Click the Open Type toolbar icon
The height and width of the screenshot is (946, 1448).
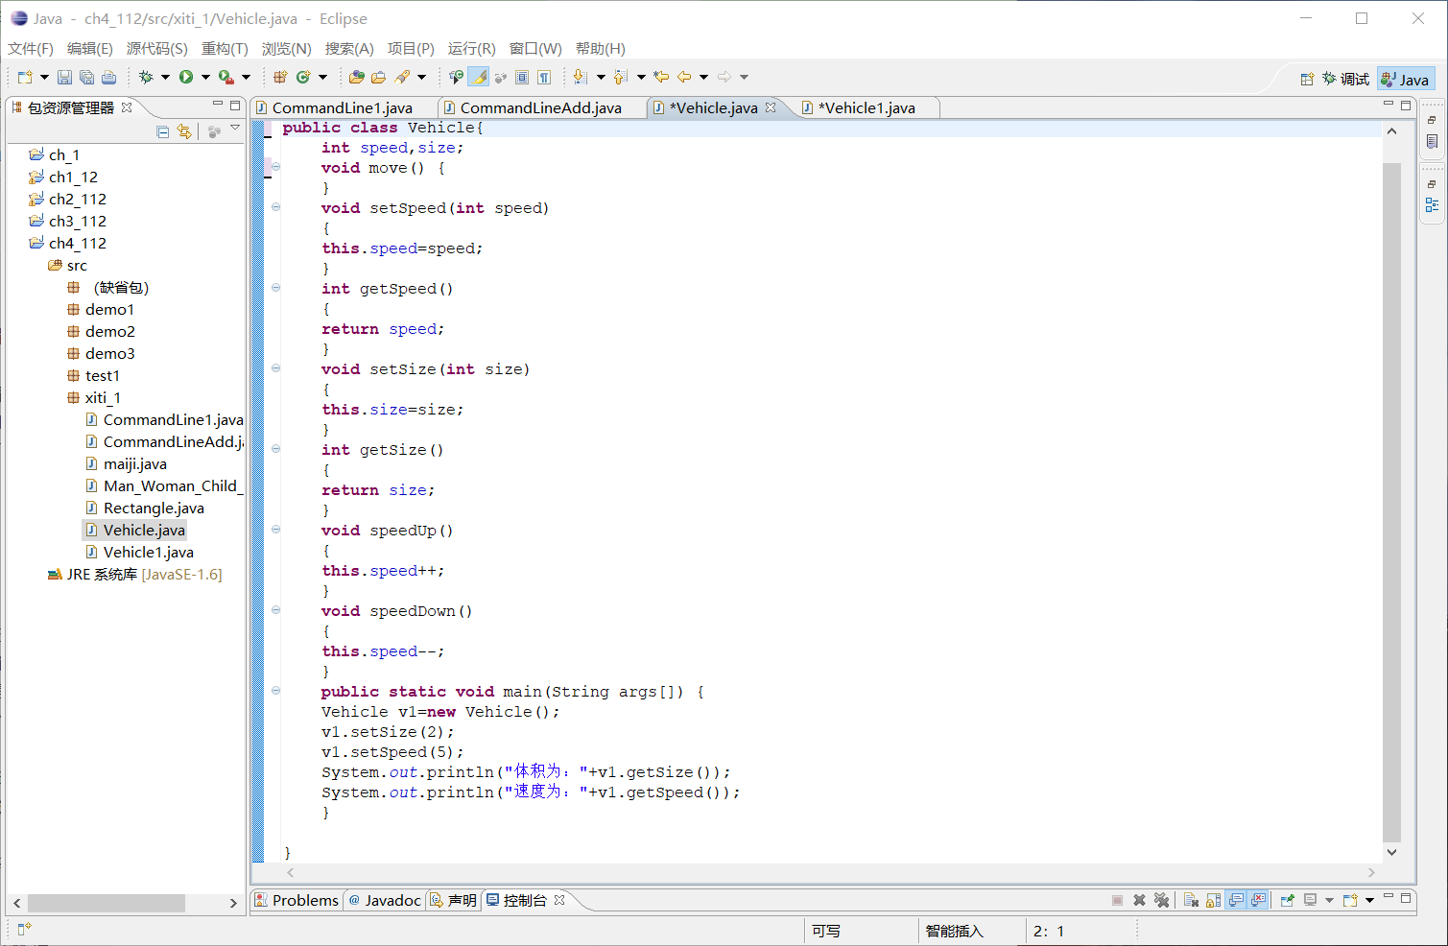pyautogui.click(x=356, y=77)
